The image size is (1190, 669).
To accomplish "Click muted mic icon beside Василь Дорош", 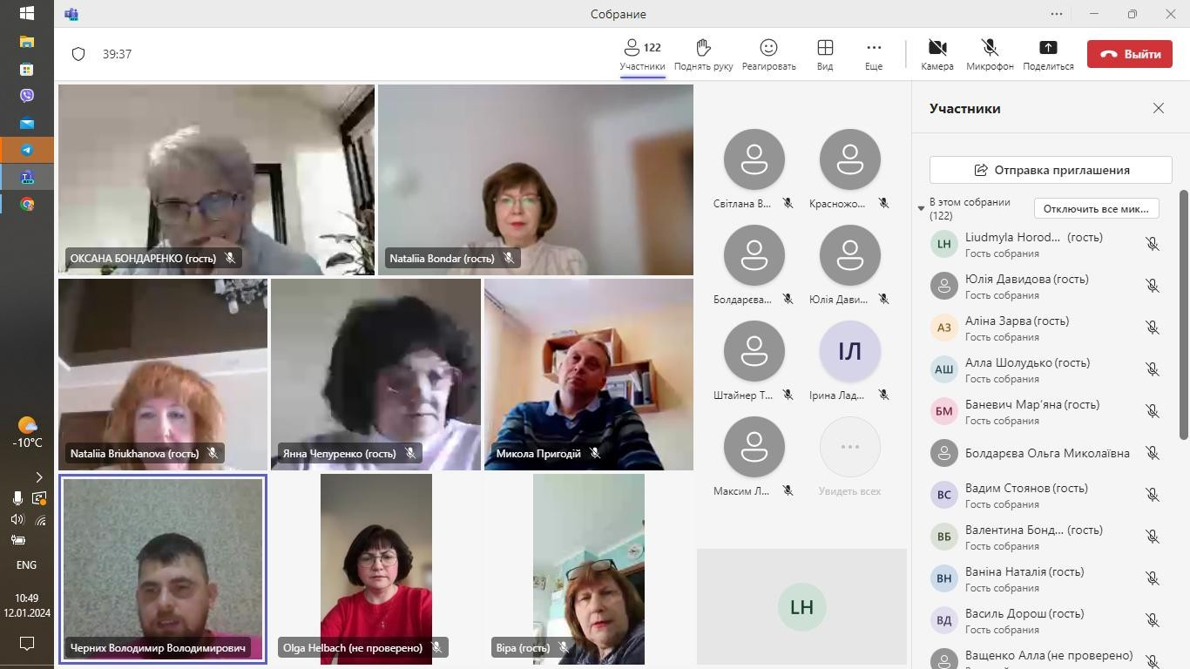I will pos(1152,620).
